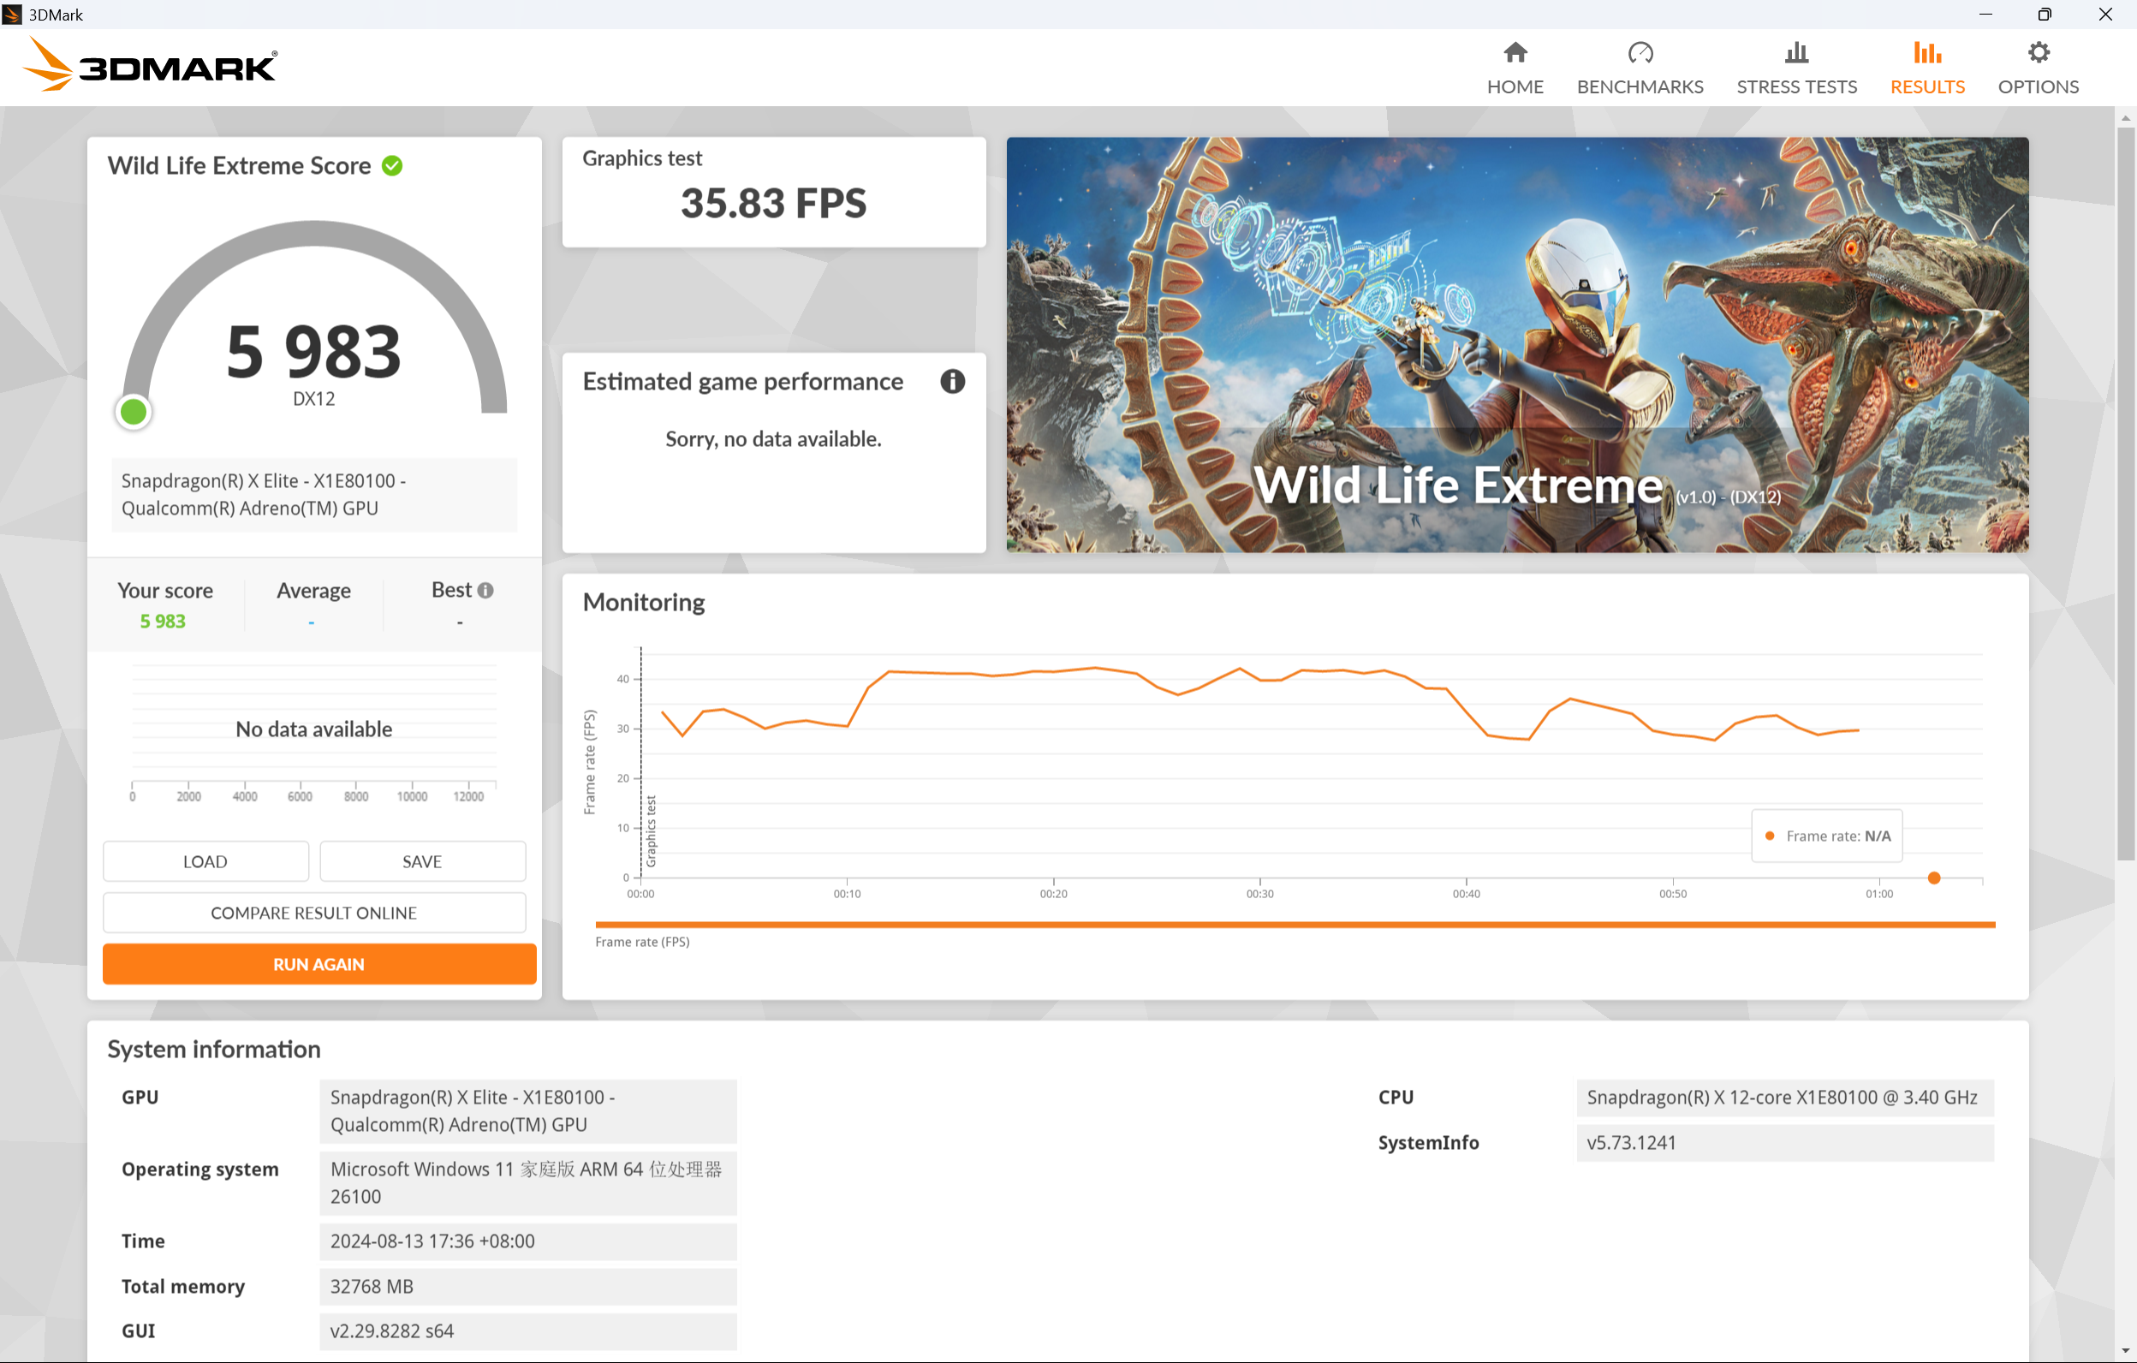Click the Monitoring heading
Viewport: 2137px width, 1363px height.
643,602
